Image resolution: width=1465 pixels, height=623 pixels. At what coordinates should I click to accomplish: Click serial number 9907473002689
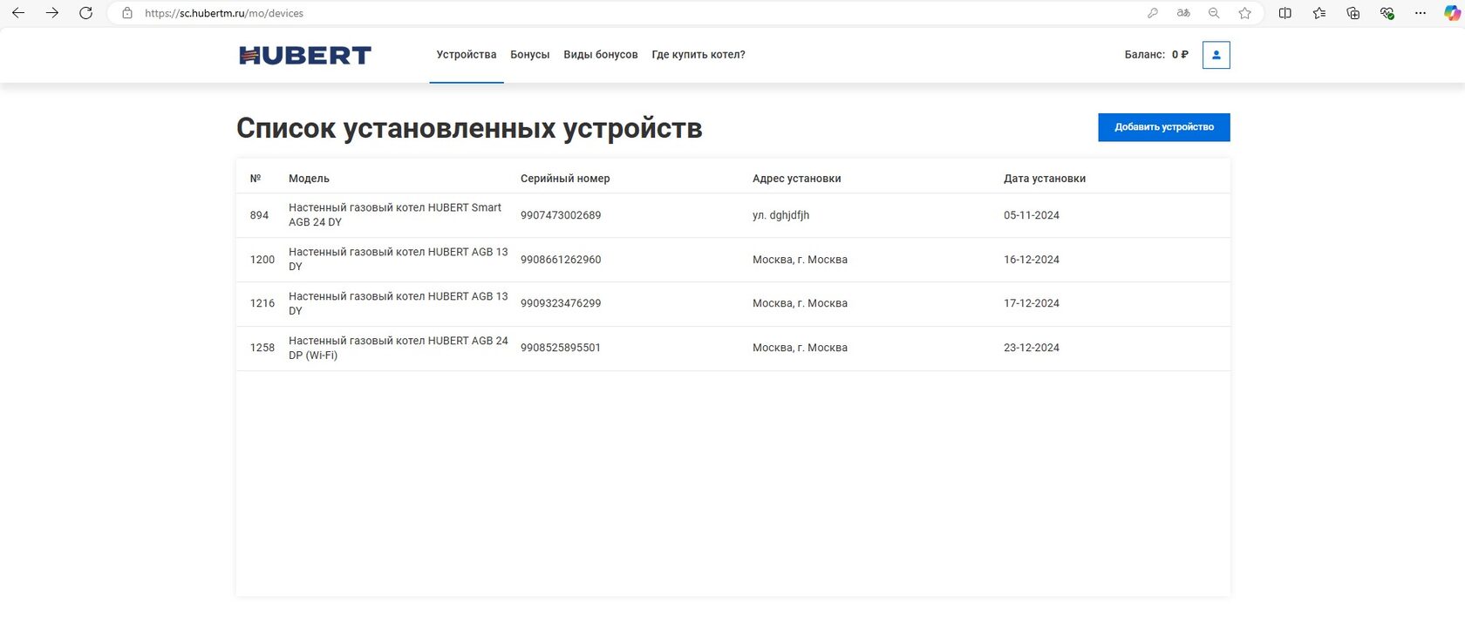coord(561,215)
